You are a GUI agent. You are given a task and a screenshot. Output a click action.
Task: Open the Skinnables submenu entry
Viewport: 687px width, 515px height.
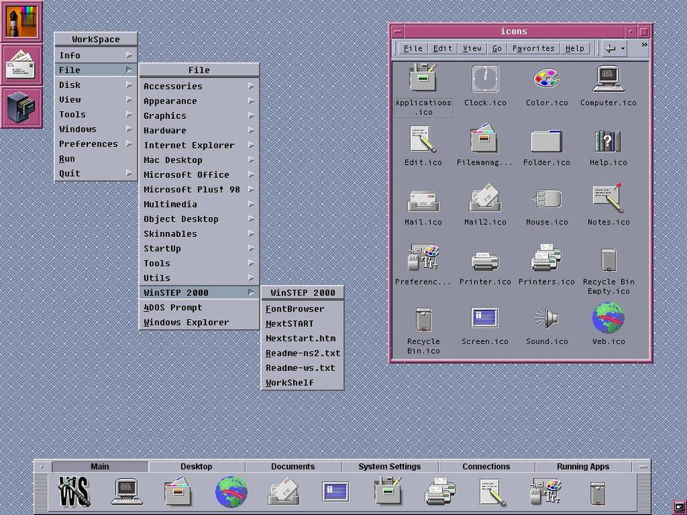199,234
